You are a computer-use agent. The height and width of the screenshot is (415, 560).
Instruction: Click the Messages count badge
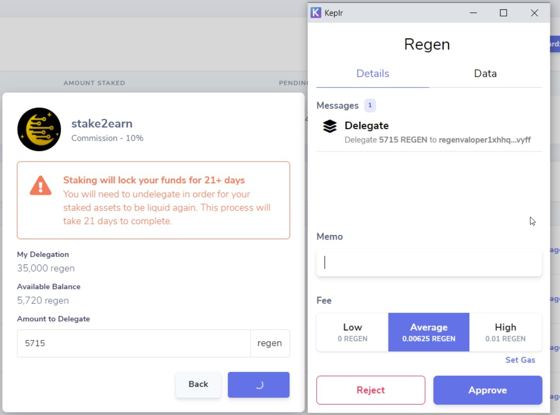[370, 106]
